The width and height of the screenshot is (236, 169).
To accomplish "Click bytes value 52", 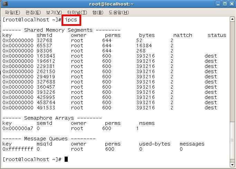I will click(x=139, y=40).
